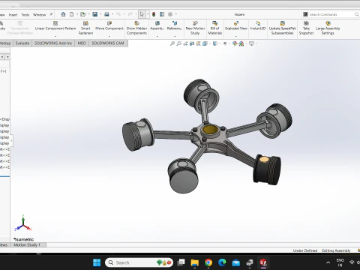Expand Move Component dropdown arrow

pos(109,36)
